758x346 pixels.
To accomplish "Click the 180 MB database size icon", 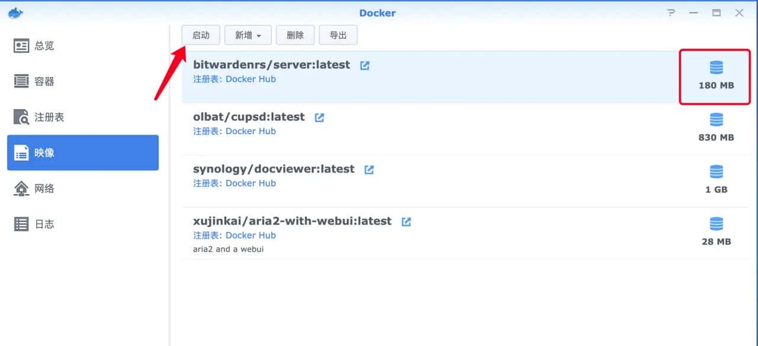I will click(x=716, y=67).
